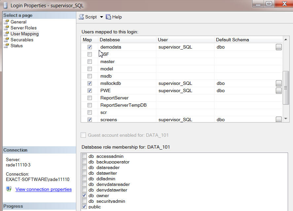Open the default schema browser for PWE
Image resolution: width=293 pixels, height=211 pixels.
[x=278, y=90]
